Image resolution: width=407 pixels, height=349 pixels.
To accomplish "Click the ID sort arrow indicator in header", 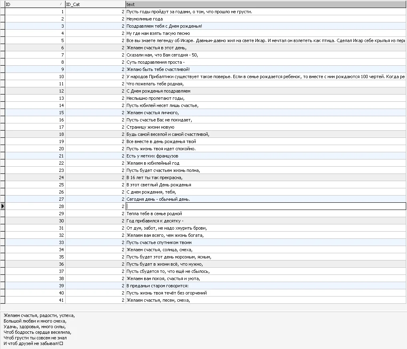I will click(x=61, y=4).
